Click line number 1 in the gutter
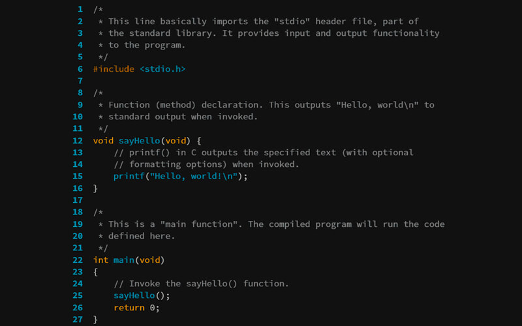The width and height of the screenshot is (522, 326). (x=80, y=9)
